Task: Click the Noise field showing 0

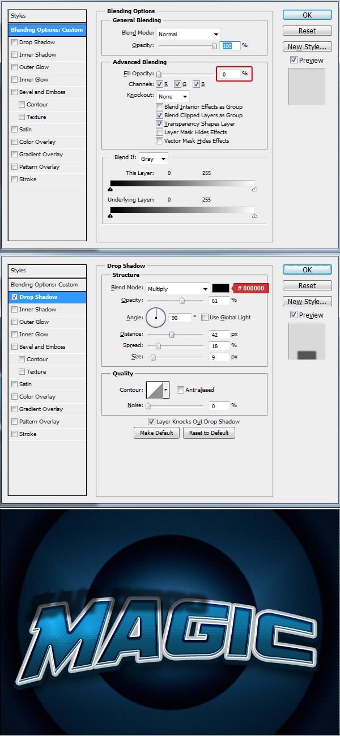Action: click(x=219, y=406)
